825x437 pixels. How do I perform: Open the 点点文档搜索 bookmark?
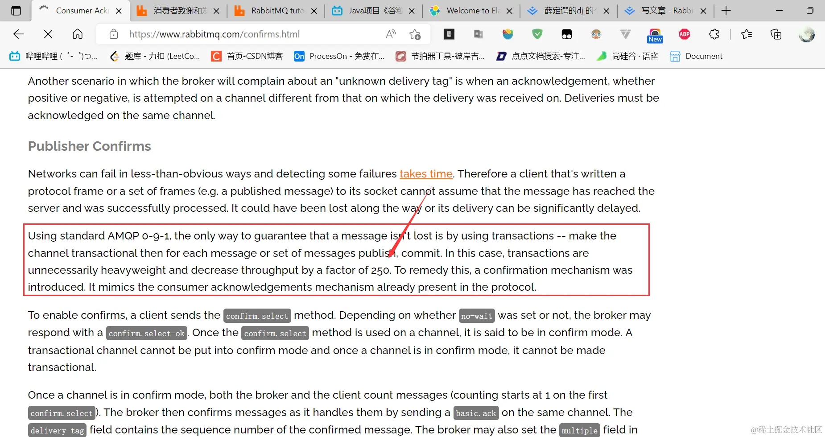tap(540, 56)
